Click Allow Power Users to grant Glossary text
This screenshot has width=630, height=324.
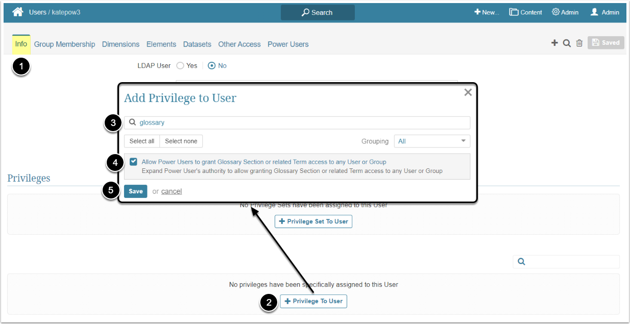click(264, 162)
